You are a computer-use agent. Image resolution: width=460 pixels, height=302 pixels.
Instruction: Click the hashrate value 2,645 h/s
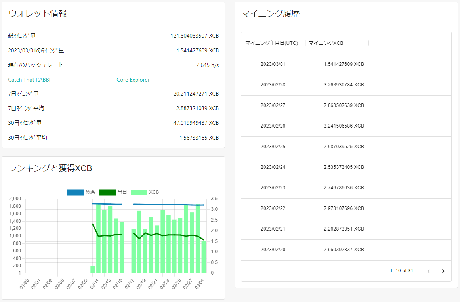(x=207, y=65)
